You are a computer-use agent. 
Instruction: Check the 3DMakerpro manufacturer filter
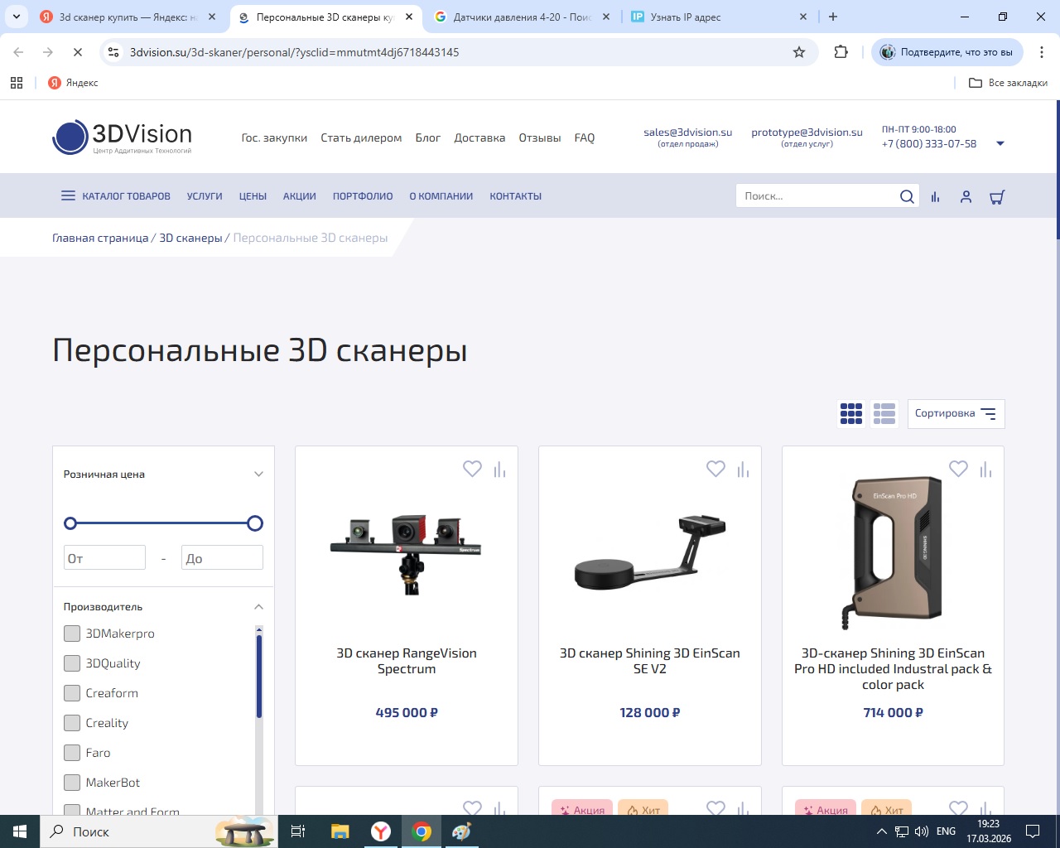[72, 634]
